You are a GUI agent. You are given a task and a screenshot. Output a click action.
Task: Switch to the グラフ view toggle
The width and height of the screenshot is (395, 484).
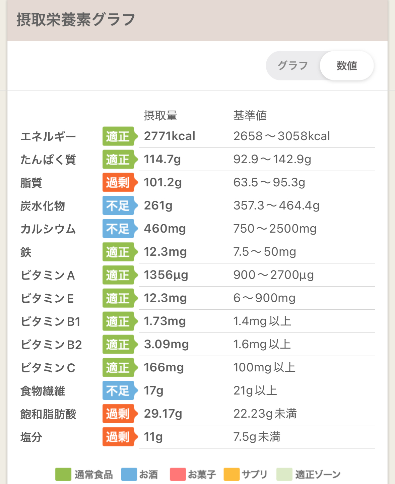(293, 66)
